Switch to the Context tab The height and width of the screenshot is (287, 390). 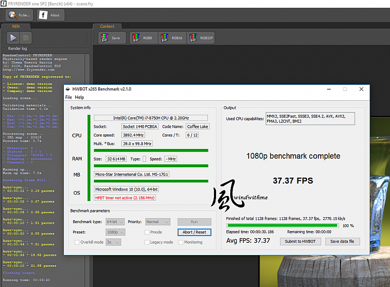tap(107, 27)
